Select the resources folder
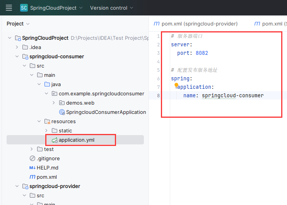The width and height of the screenshot is (287, 205). pyautogui.click(x=63, y=121)
